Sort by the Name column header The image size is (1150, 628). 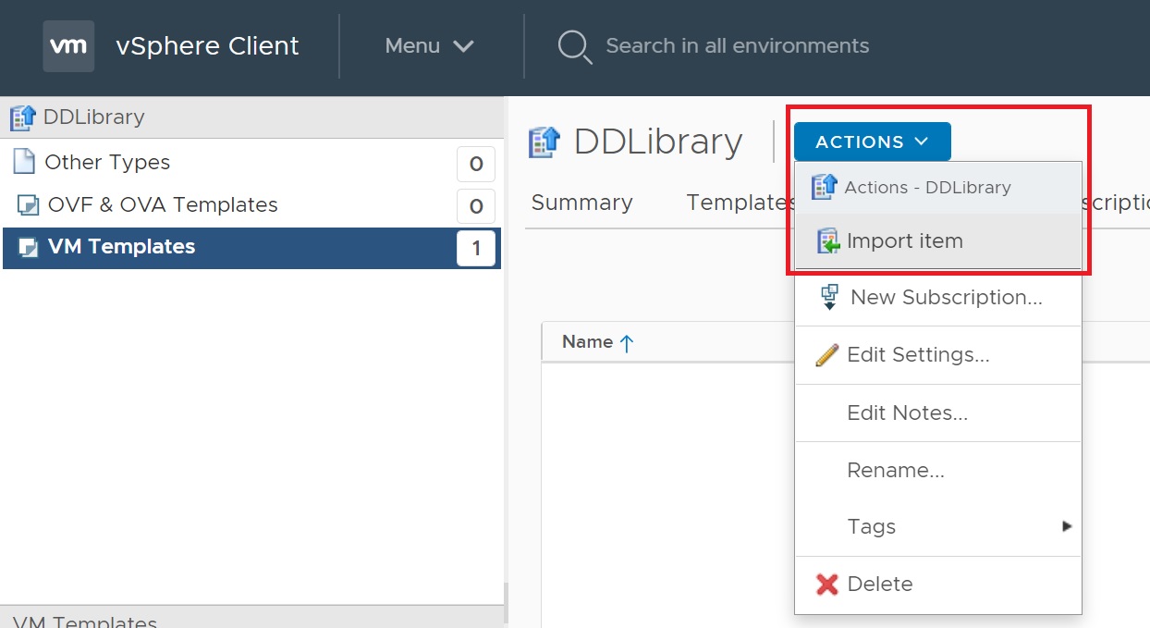coord(588,342)
